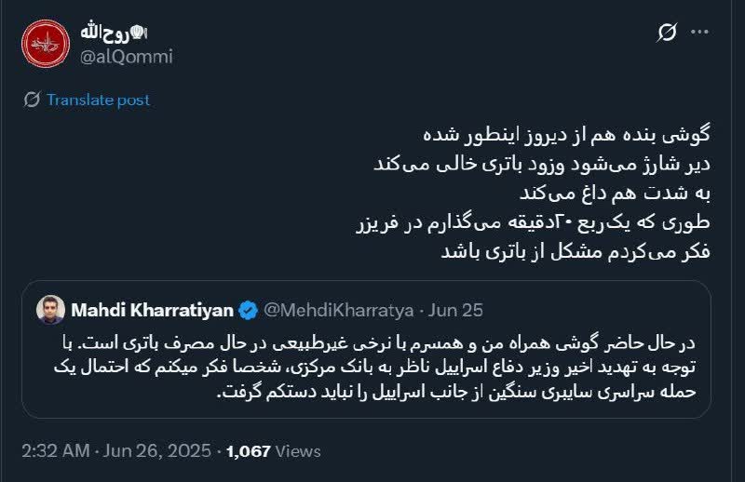This screenshot has width=745, height=482.
Task: Open the red circular profile avatar of @alQommi
Action: (46, 44)
